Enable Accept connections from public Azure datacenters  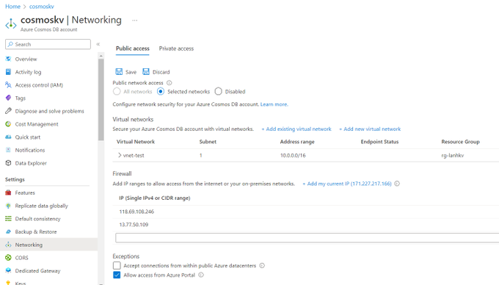point(117,266)
